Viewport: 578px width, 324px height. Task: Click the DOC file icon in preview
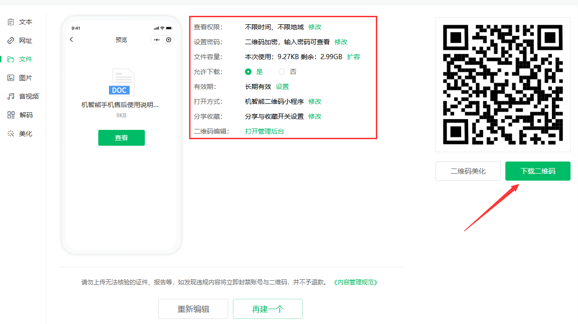pos(122,82)
